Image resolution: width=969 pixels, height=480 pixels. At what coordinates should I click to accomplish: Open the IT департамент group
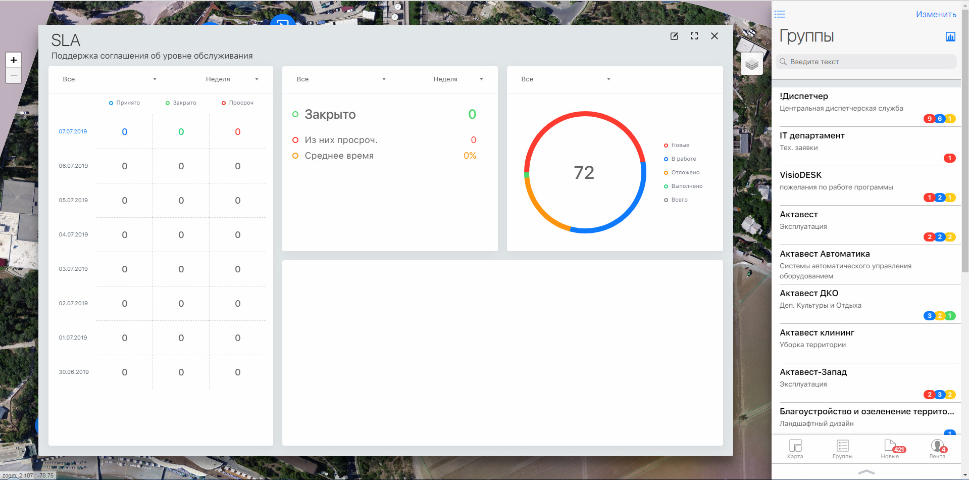point(866,146)
